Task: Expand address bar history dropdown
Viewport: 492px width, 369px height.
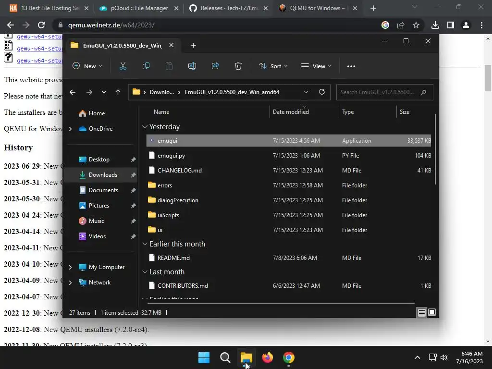Action: pyautogui.click(x=306, y=92)
